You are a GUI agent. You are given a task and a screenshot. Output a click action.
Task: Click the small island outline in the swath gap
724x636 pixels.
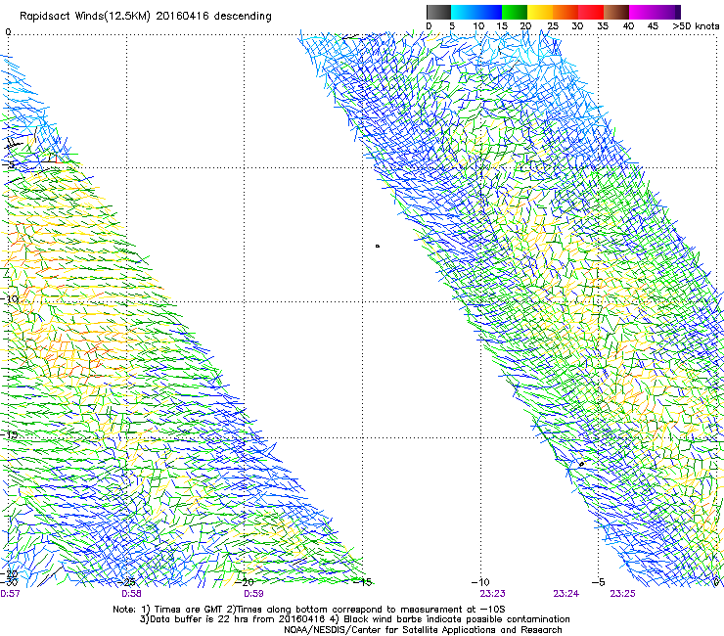[378, 247]
